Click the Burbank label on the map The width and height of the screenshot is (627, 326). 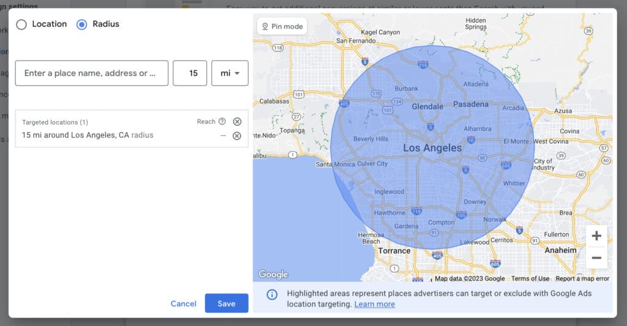click(407, 89)
